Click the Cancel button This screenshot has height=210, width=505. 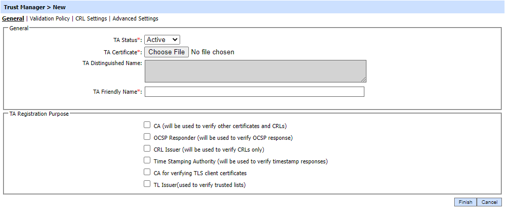pyautogui.click(x=490, y=202)
